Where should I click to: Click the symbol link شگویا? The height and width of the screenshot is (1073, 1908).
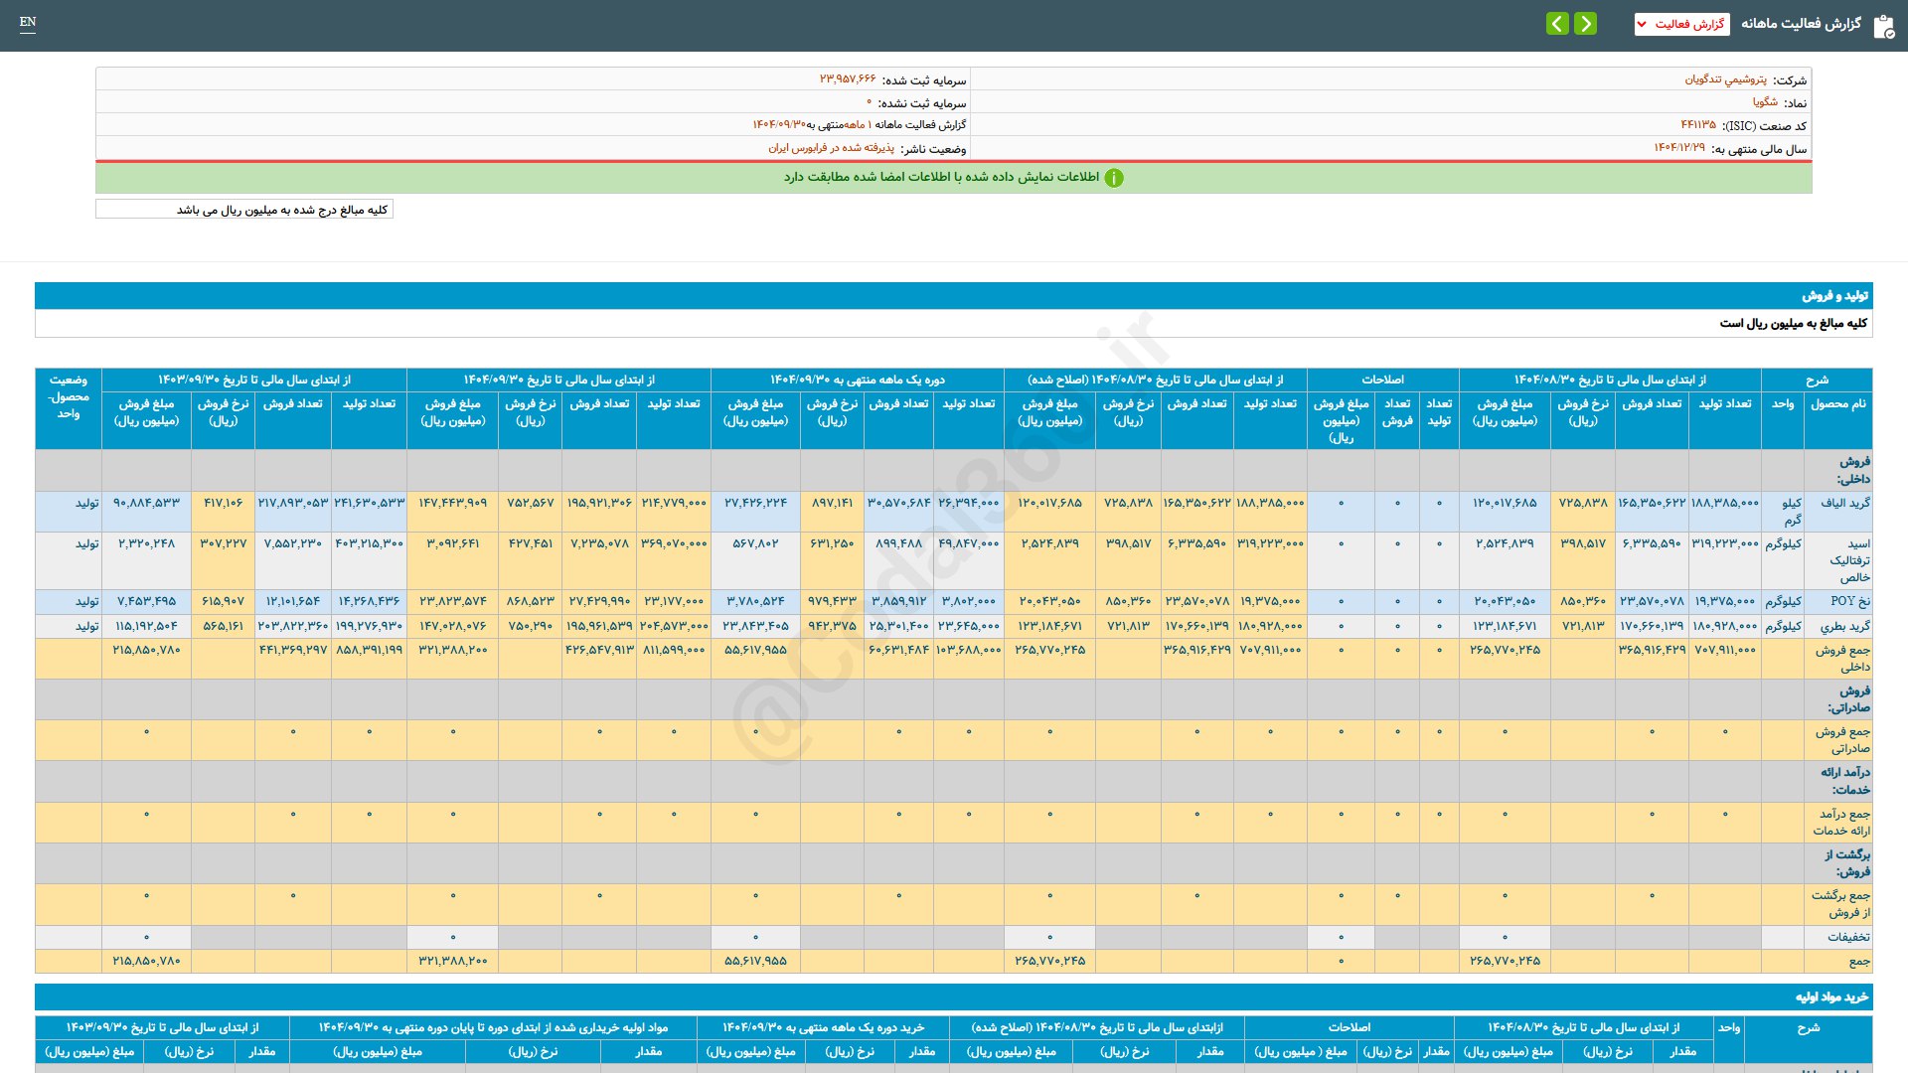coord(1765,102)
